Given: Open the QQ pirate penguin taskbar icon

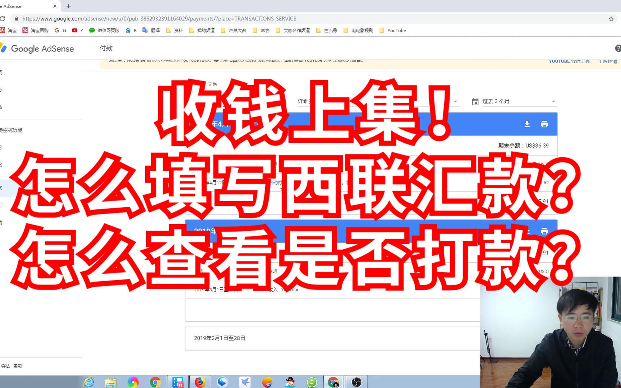Looking at the screenshot, I should pyautogui.click(x=290, y=382).
